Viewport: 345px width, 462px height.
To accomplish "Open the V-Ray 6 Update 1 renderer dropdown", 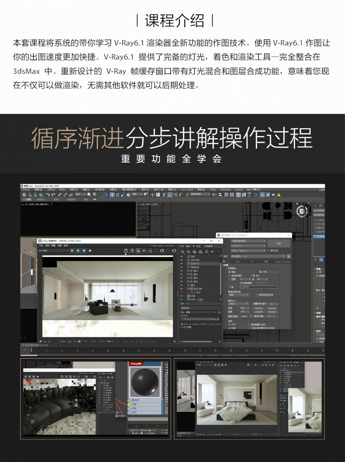I will click(x=248, y=251).
